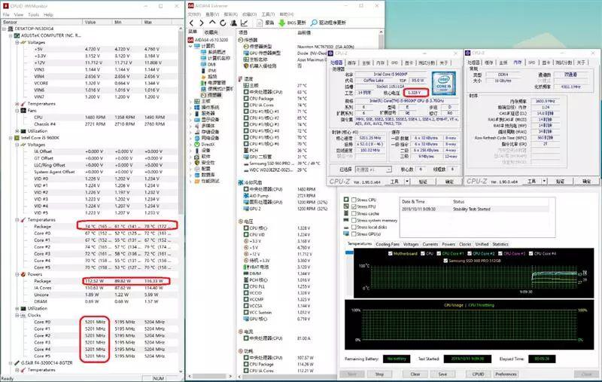Click the AIDA64 user profile toolbar icon

(x=233, y=23)
